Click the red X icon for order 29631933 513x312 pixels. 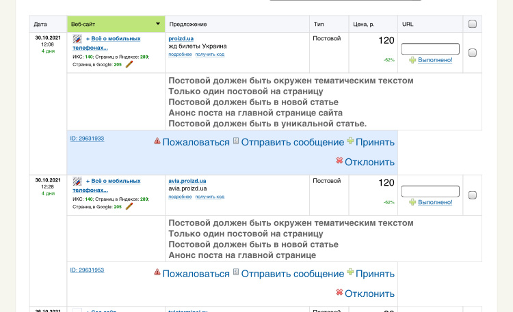coord(339,161)
